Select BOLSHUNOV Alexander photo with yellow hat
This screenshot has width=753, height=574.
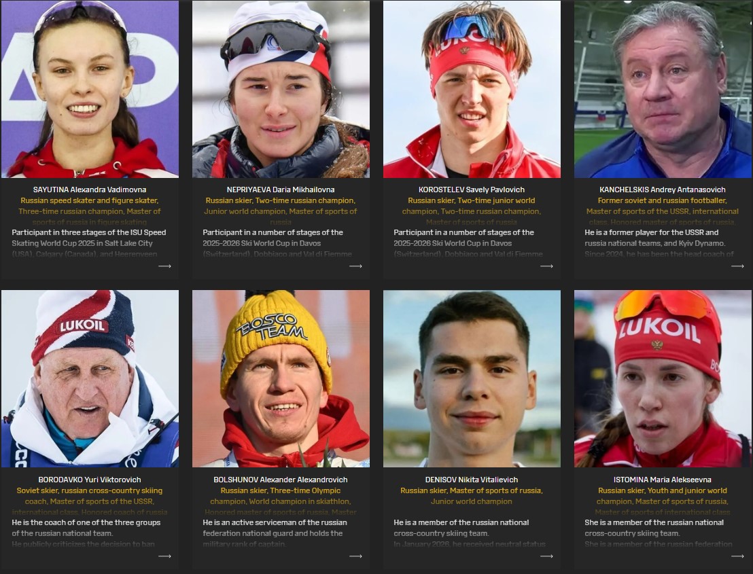[281, 378]
